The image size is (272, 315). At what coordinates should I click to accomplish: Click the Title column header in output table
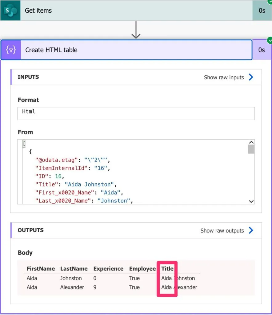pyautogui.click(x=167, y=269)
